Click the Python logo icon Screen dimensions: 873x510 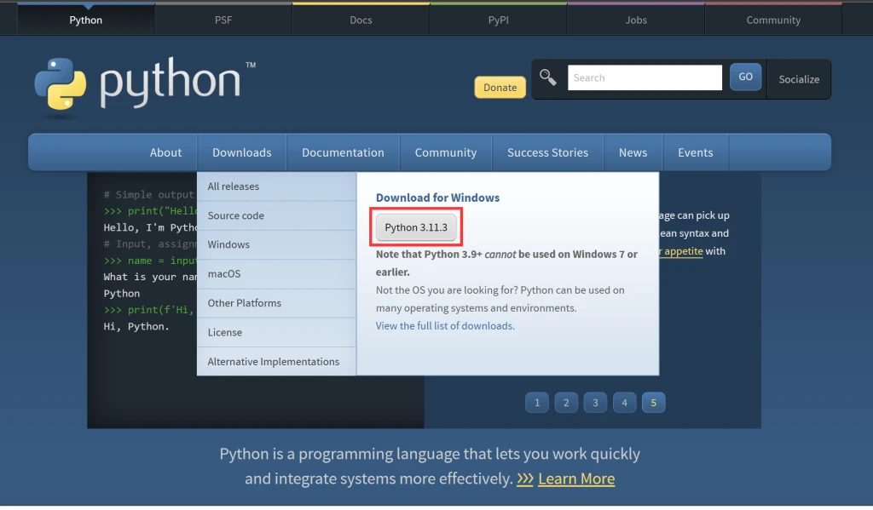click(x=61, y=84)
